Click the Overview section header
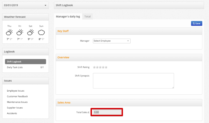The height and width of the screenshot is (123, 209). 129,57
